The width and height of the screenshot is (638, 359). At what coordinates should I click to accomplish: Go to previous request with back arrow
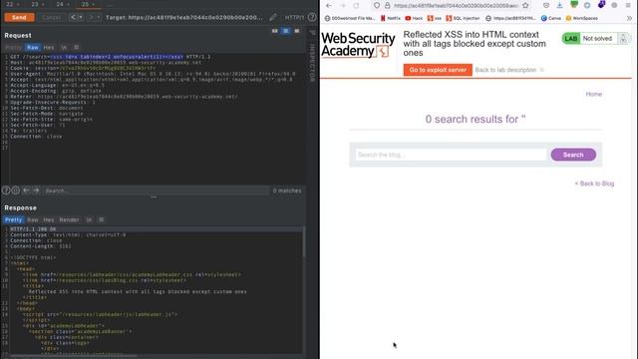coord(73,18)
